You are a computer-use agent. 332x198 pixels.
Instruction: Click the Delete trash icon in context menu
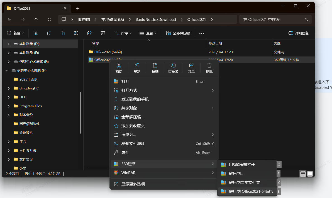[209, 67]
